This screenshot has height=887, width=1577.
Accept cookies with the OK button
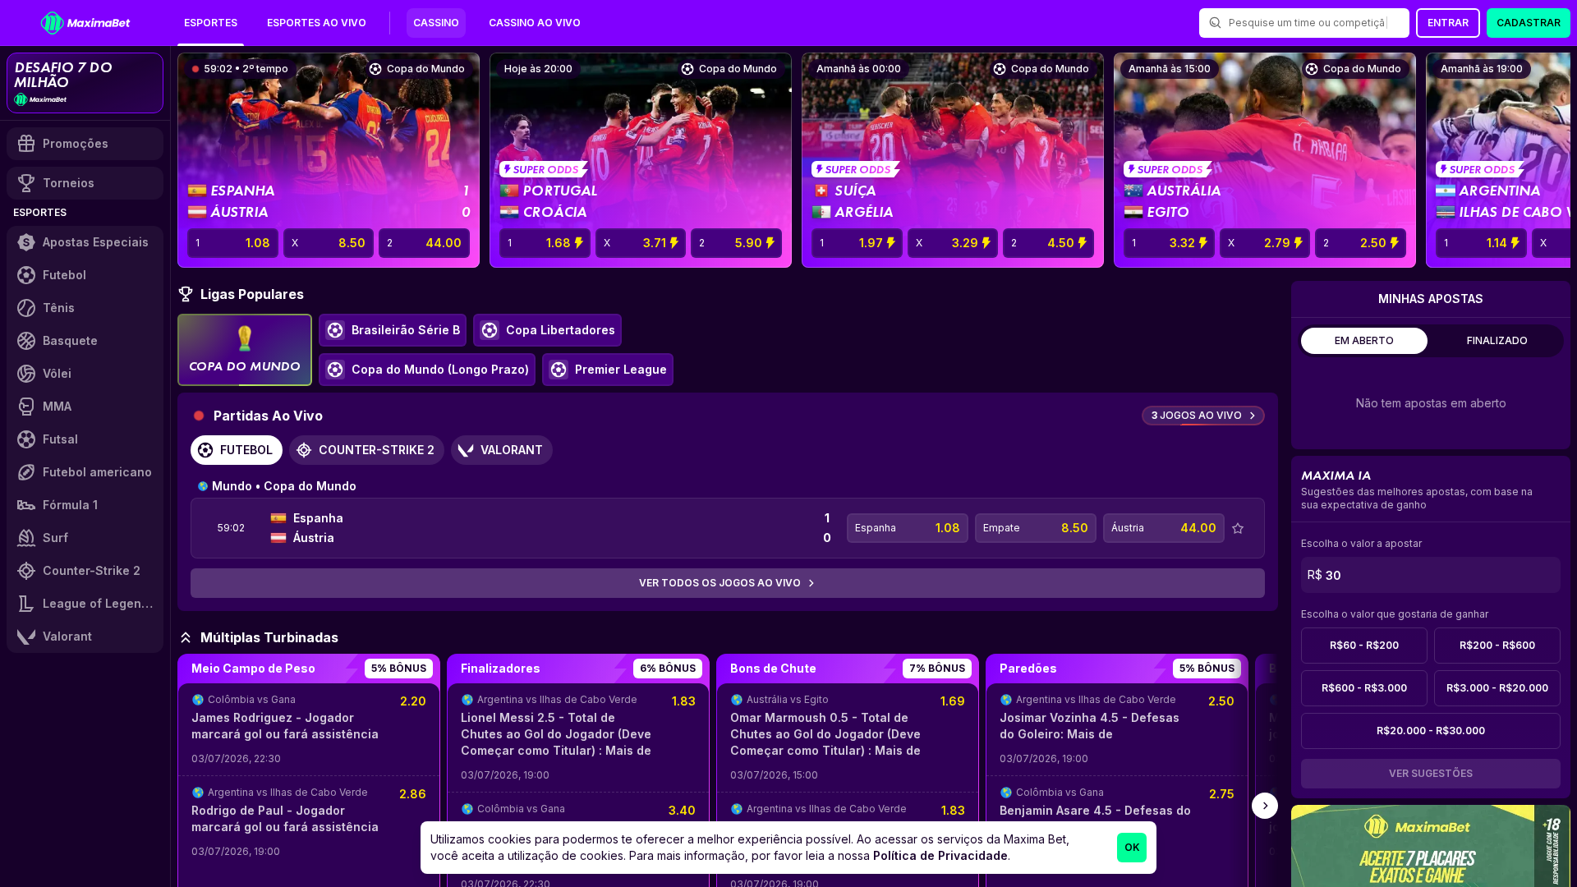pyautogui.click(x=1132, y=848)
